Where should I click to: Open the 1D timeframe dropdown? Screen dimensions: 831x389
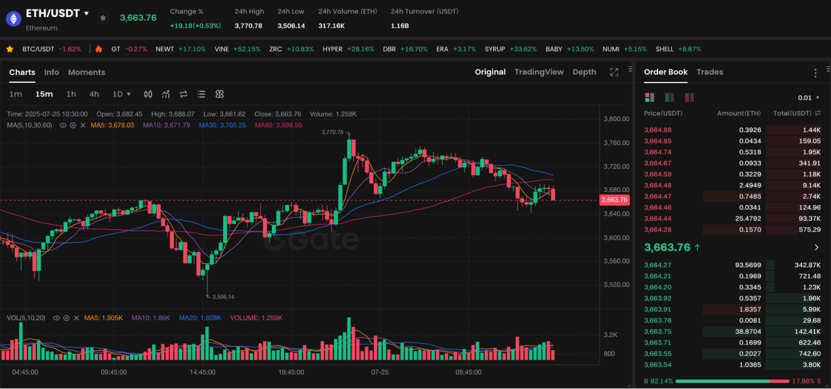[121, 94]
